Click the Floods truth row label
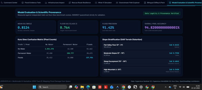Screen dimensions: 202x90 (20, 58)
